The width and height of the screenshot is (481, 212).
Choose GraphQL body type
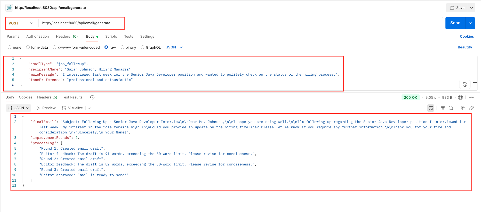(x=142, y=47)
